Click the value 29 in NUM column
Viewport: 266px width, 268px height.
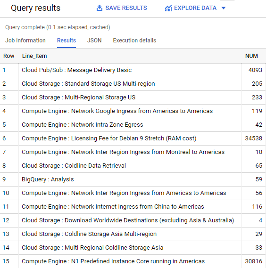tap(258, 234)
